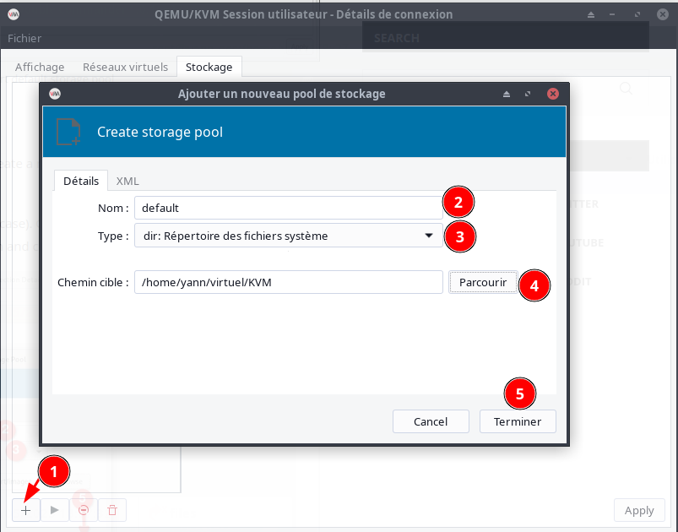This screenshot has height=532, width=678.
Task: Click Parcourir to browse target path
Action: (x=483, y=283)
